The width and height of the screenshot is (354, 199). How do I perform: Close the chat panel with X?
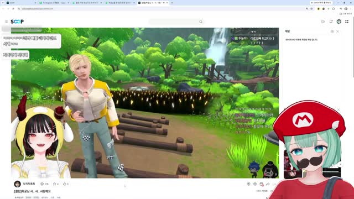pyautogui.click(x=337, y=32)
